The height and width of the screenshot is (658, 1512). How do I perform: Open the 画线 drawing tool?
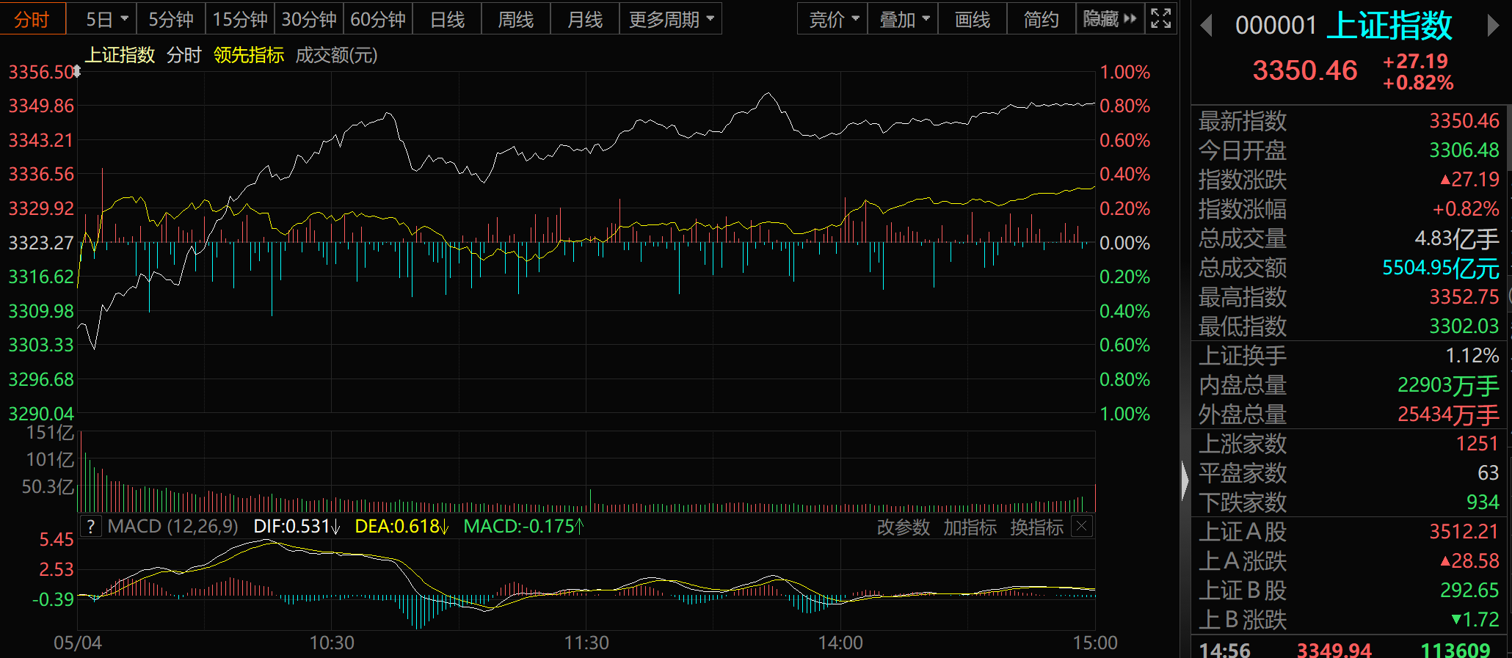pyautogui.click(x=972, y=19)
